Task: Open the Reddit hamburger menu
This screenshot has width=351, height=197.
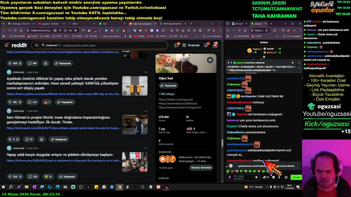Action: (6, 45)
